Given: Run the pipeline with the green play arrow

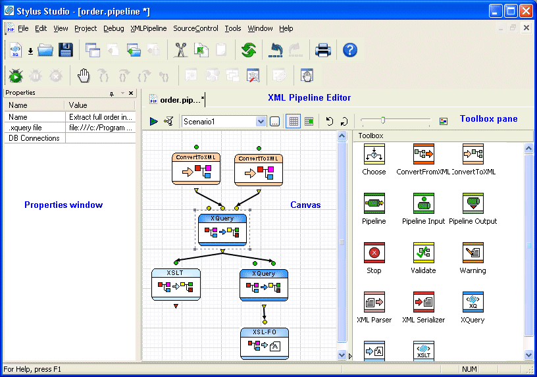Looking at the screenshot, I should [x=153, y=121].
